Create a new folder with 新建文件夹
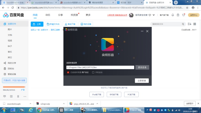 pos(53,24)
